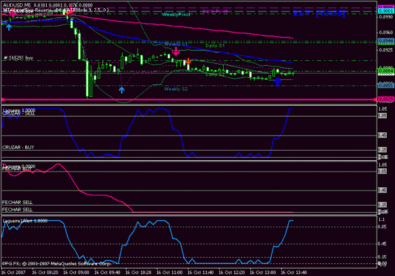
Task: Click the 'FECHAR BUY' level label
Action: (17, 169)
